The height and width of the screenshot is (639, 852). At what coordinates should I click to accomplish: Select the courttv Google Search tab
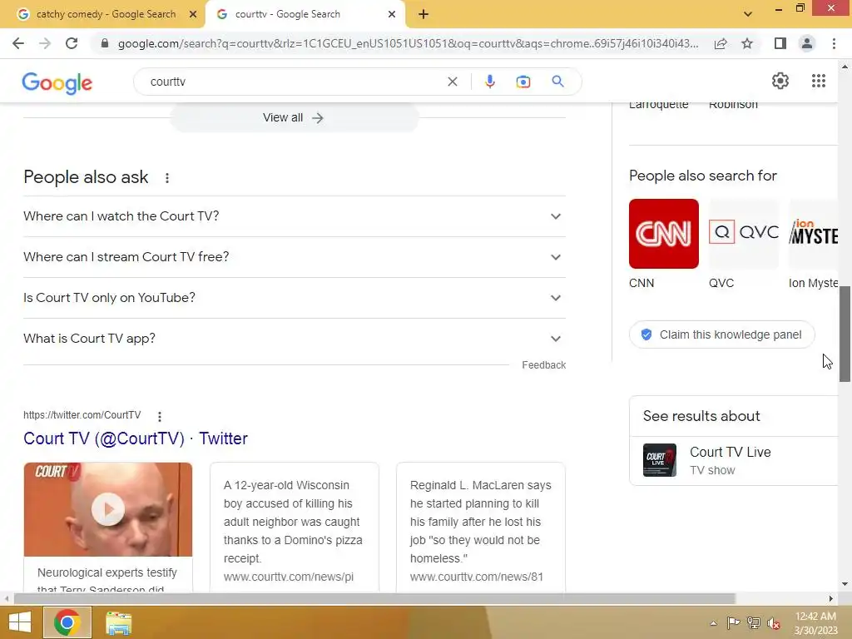point(287,14)
